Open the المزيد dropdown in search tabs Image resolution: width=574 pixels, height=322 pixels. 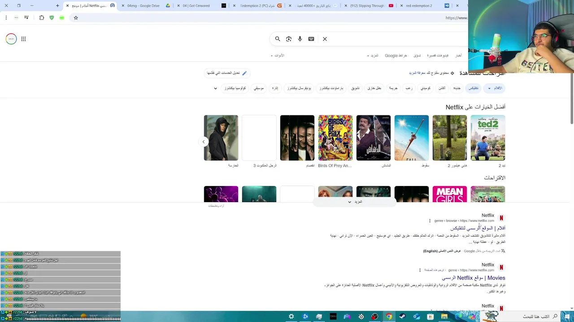coord(373,55)
